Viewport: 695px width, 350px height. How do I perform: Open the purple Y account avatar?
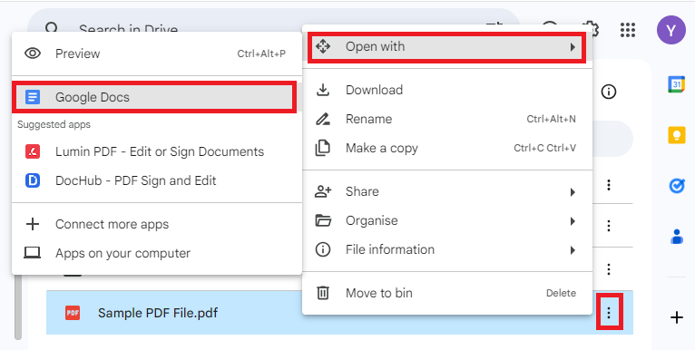click(671, 30)
